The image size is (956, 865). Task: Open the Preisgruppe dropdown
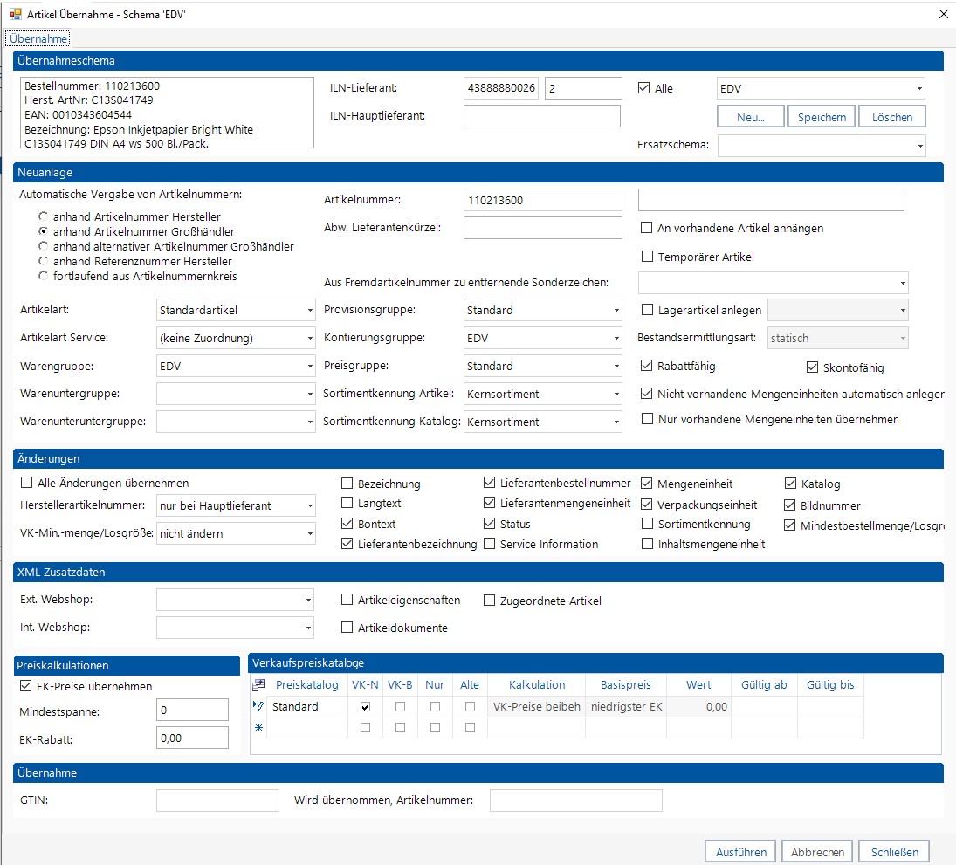(x=616, y=366)
